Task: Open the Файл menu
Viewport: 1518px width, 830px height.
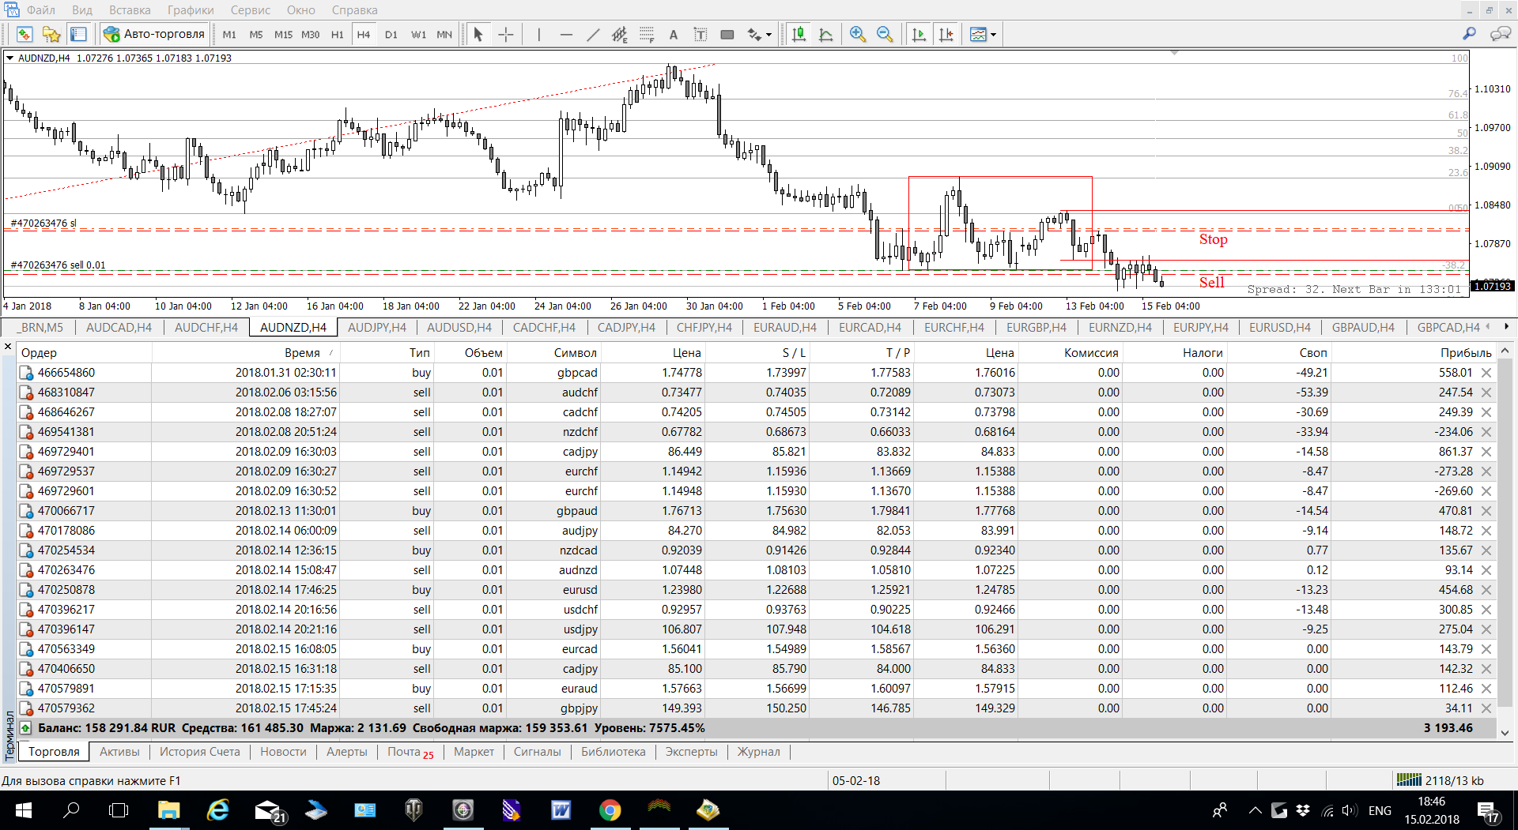Action: 40,9
